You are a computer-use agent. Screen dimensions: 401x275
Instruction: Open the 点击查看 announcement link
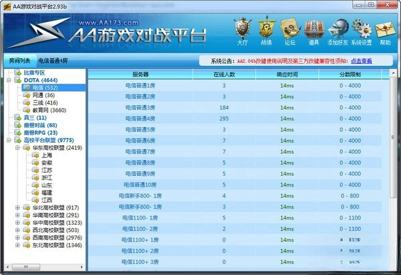point(361,61)
